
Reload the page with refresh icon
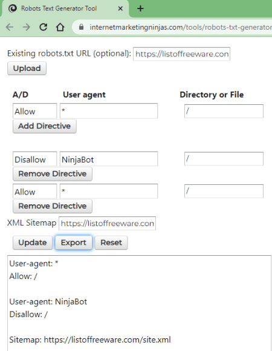(44, 27)
